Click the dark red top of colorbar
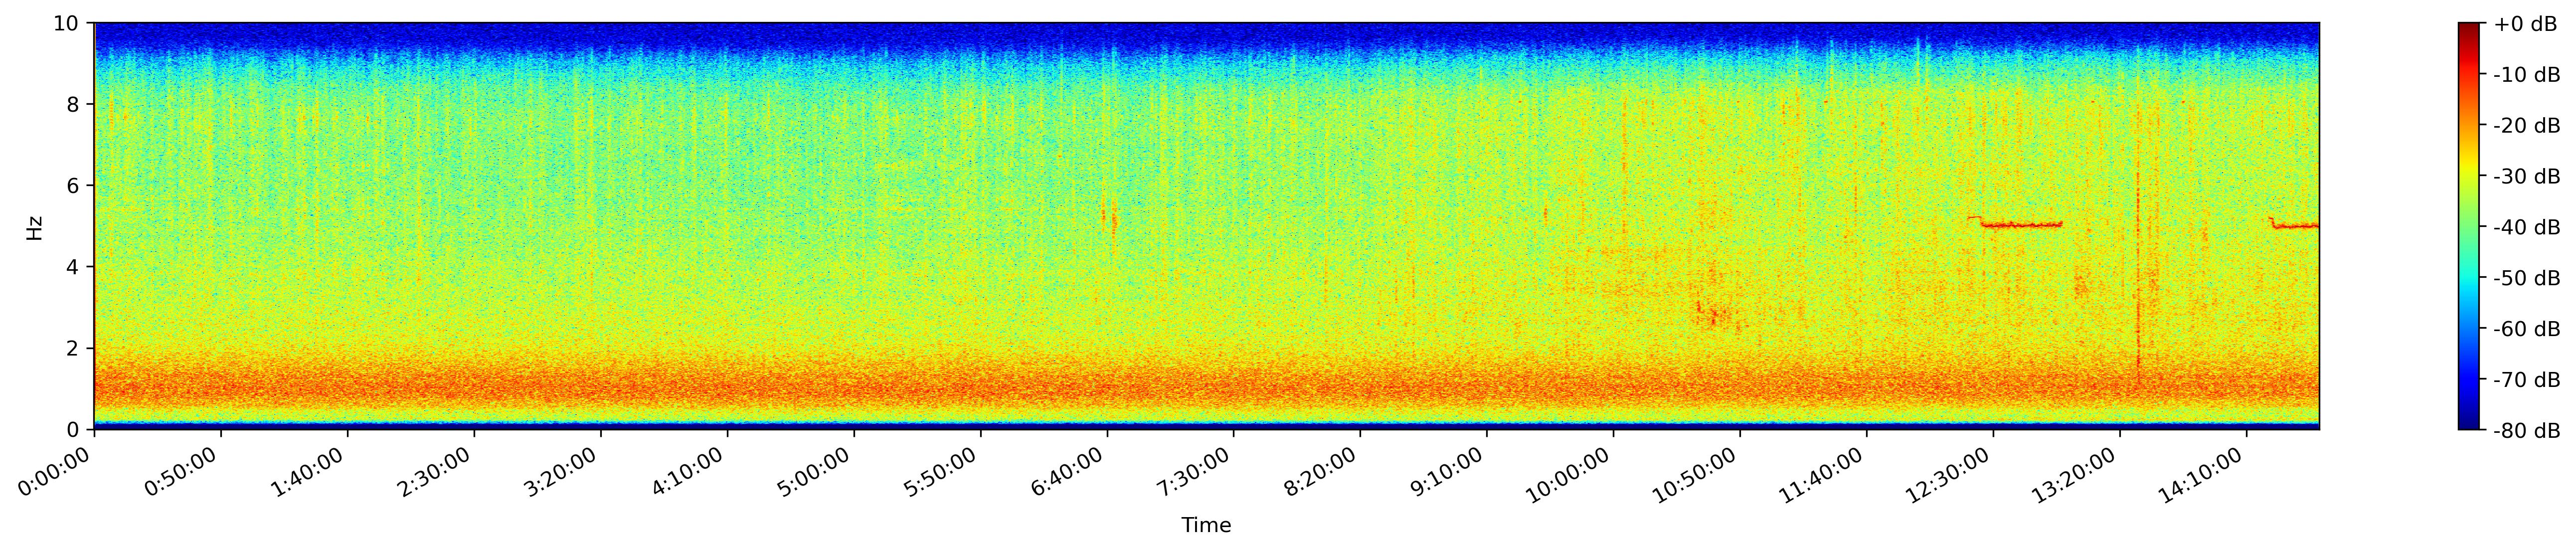The image size is (2576, 551). (x=2469, y=30)
